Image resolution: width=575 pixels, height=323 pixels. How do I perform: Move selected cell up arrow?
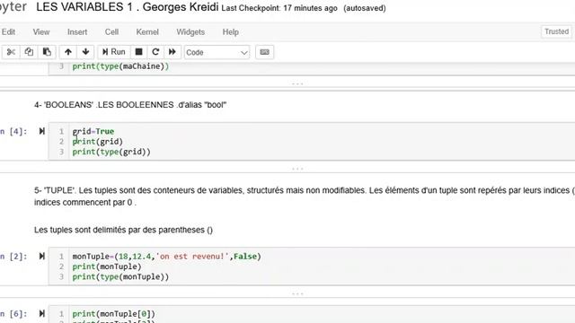(x=68, y=52)
